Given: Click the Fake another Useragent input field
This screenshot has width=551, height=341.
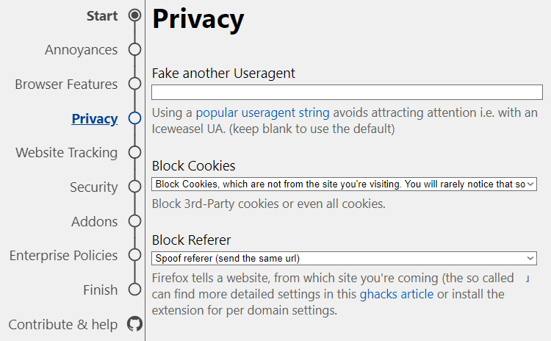Looking at the screenshot, I should click(347, 92).
